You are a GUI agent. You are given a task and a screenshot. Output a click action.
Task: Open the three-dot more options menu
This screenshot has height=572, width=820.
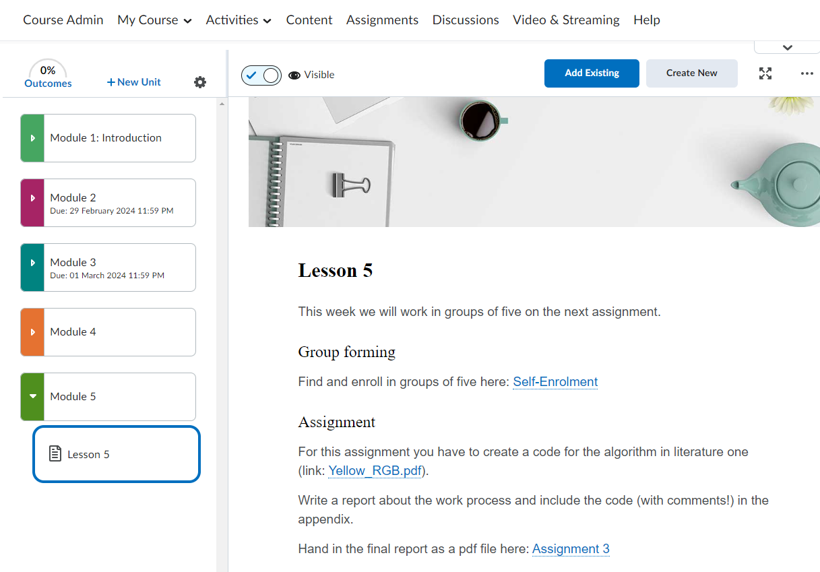(807, 73)
